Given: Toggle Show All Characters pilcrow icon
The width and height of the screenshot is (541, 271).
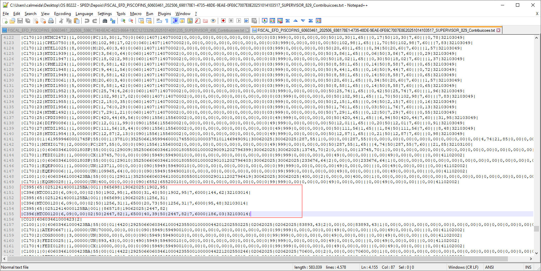Looking at the screenshot, I should [x=167, y=21].
